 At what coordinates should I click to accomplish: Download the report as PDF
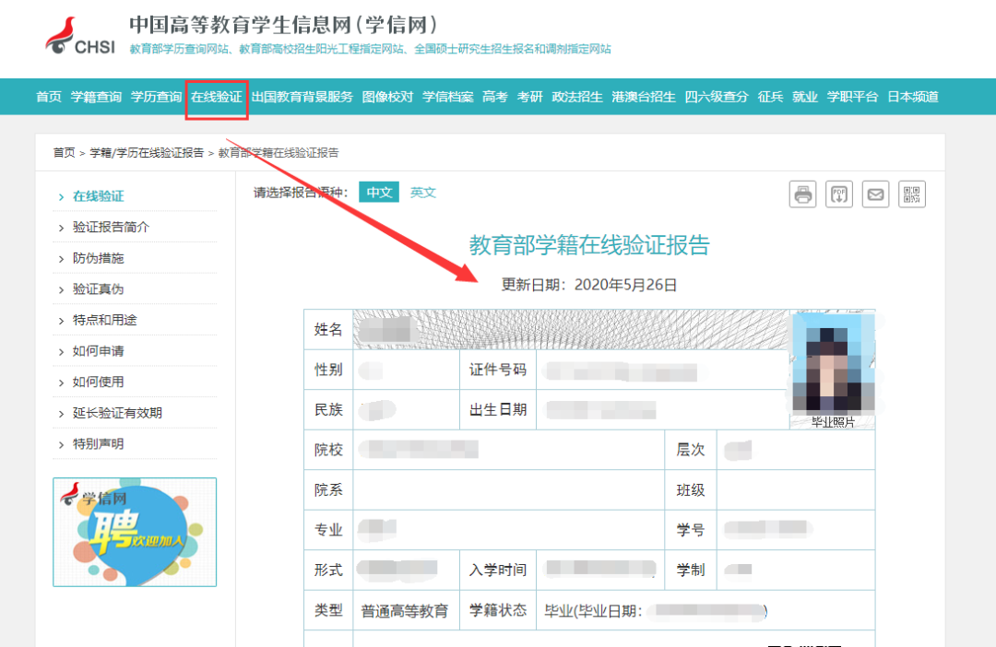click(x=839, y=194)
